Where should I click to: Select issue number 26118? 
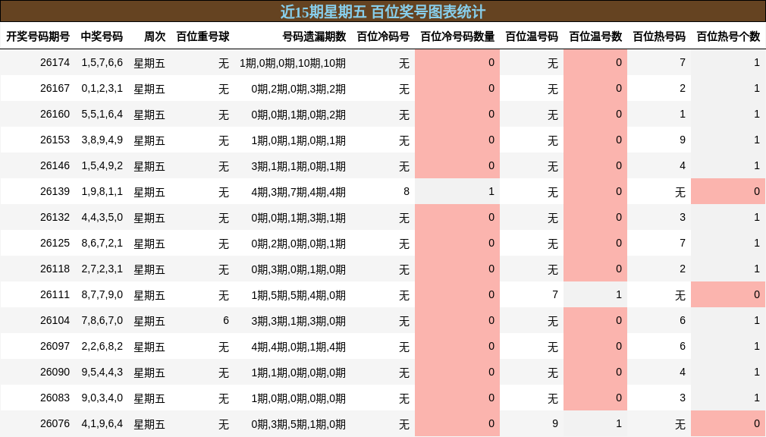pos(55,269)
